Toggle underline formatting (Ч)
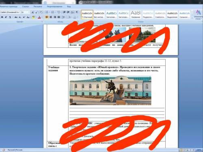This screenshot has width=203, height=152. tap(10, 17)
